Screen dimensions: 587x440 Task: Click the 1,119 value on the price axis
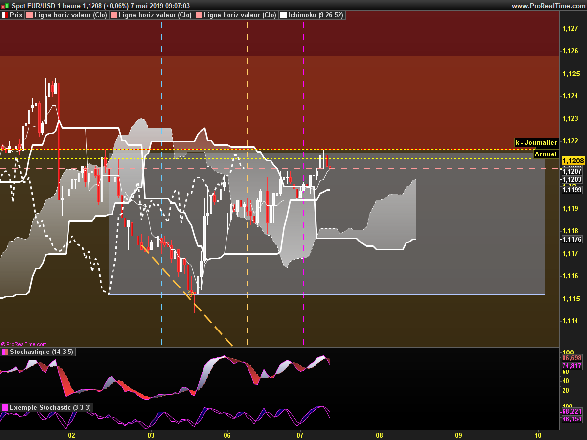tap(570, 209)
